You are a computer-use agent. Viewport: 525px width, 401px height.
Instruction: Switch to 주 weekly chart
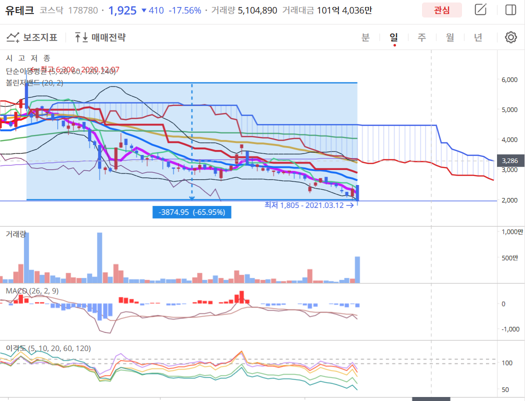pyautogui.click(x=422, y=37)
